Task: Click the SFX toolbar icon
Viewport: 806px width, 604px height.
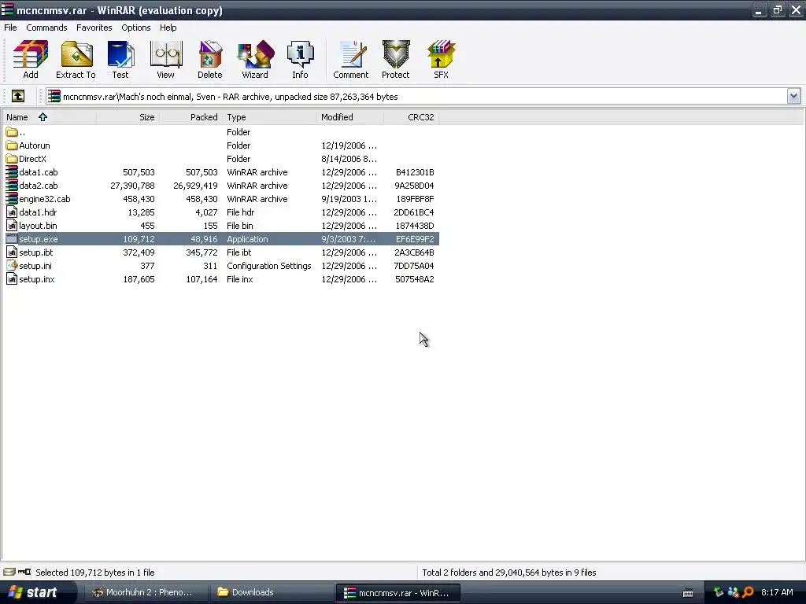Action: [441, 59]
